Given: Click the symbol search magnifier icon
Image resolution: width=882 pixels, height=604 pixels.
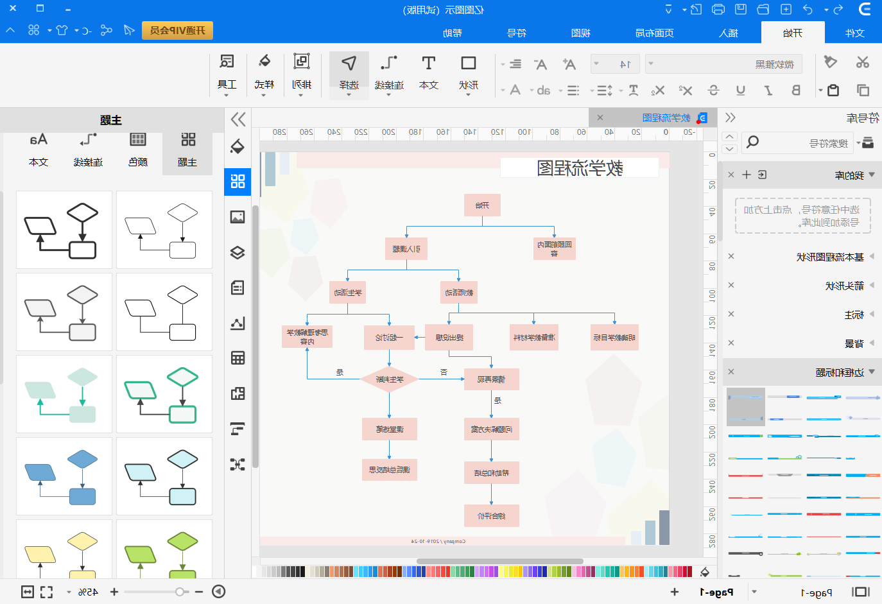Looking at the screenshot, I should pyautogui.click(x=752, y=142).
